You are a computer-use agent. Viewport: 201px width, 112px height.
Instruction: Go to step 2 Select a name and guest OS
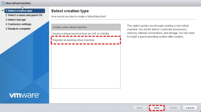point(24,15)
